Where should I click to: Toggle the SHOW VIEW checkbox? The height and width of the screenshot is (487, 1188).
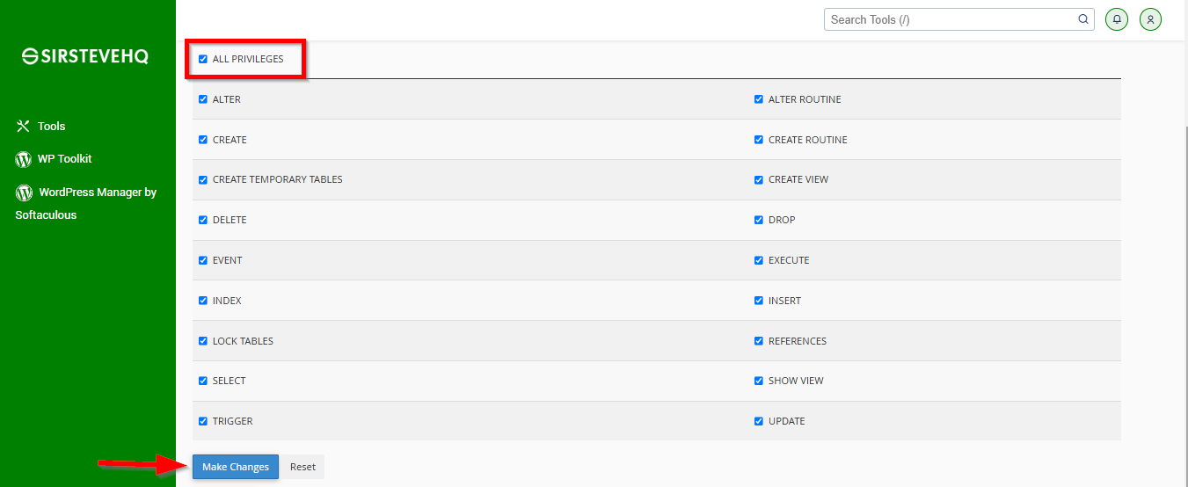click(759, 381)
